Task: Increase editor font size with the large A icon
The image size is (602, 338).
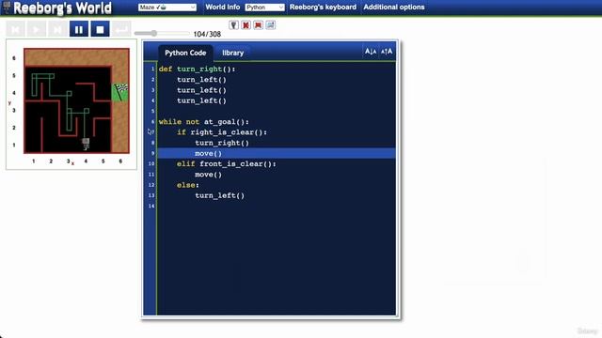Action: (x=387, y=52)
